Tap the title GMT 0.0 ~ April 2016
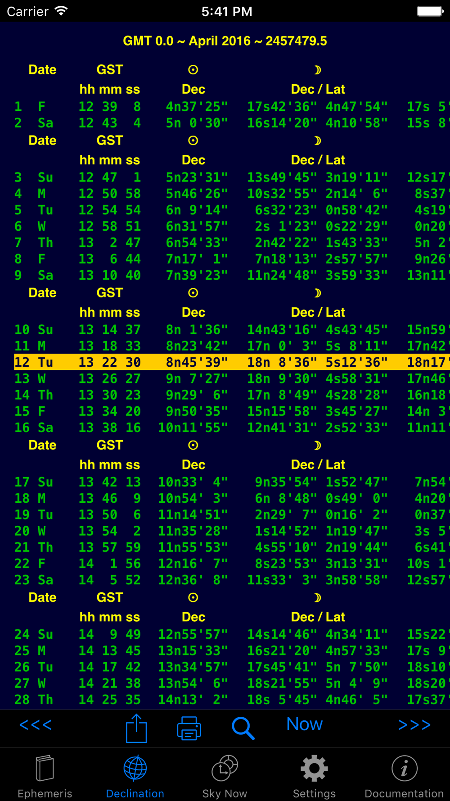The width and height of the screenshot is (450, 801). click(225, 41)
